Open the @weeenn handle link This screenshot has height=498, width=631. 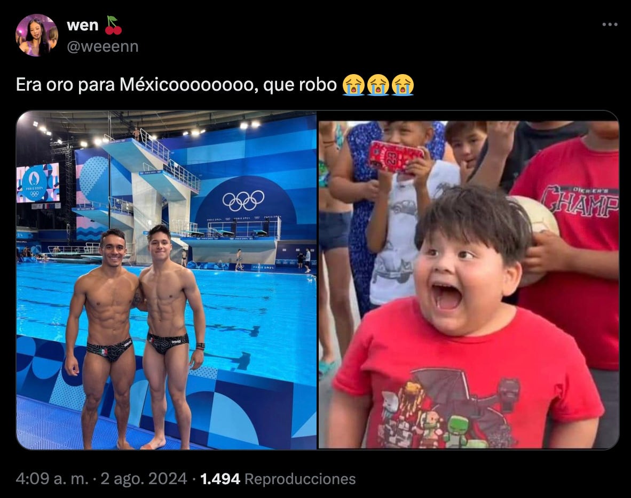pos(102,46)
